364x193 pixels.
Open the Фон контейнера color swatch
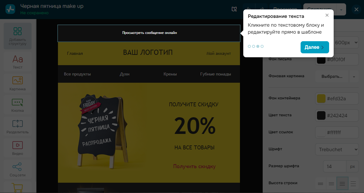click(321, 98)
